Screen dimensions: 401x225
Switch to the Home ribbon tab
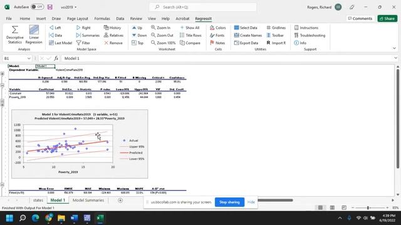[x=25, y=18]
